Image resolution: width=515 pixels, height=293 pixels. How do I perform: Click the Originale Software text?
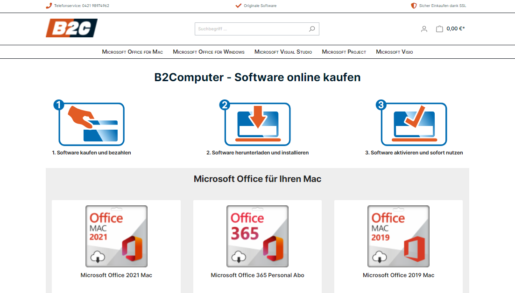(260, 6)
